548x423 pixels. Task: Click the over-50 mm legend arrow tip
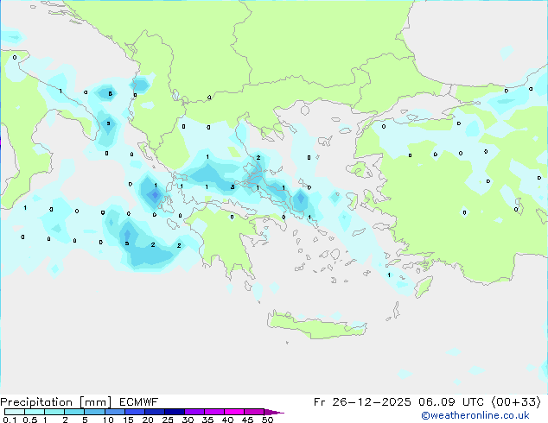point(274,412)
